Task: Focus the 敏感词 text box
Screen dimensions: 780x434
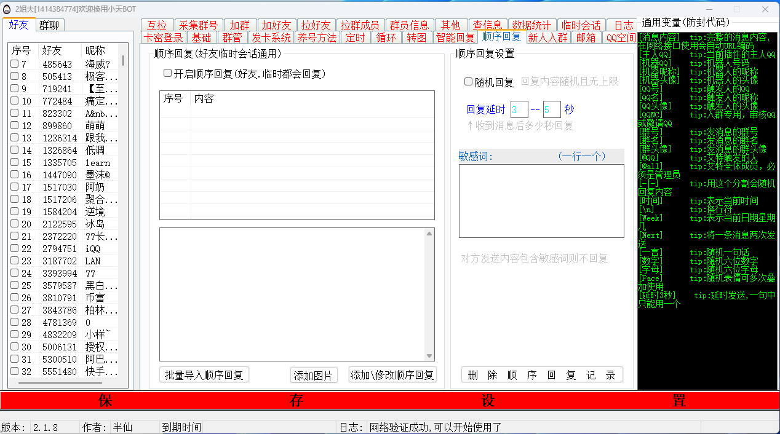Action: [x=541, y=201]
